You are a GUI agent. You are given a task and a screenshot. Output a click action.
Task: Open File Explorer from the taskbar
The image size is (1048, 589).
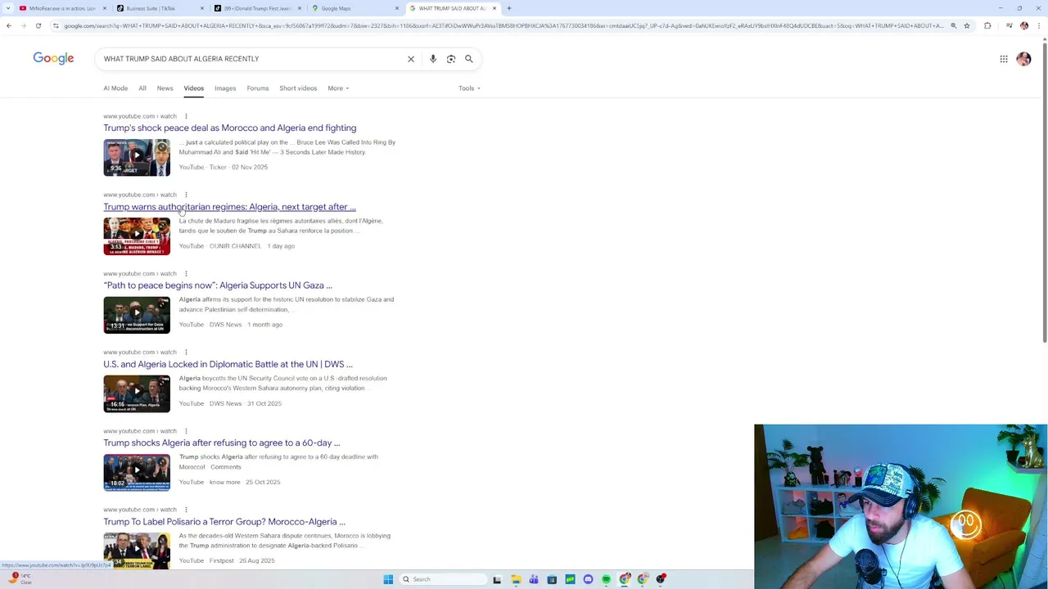pos(516,579)
